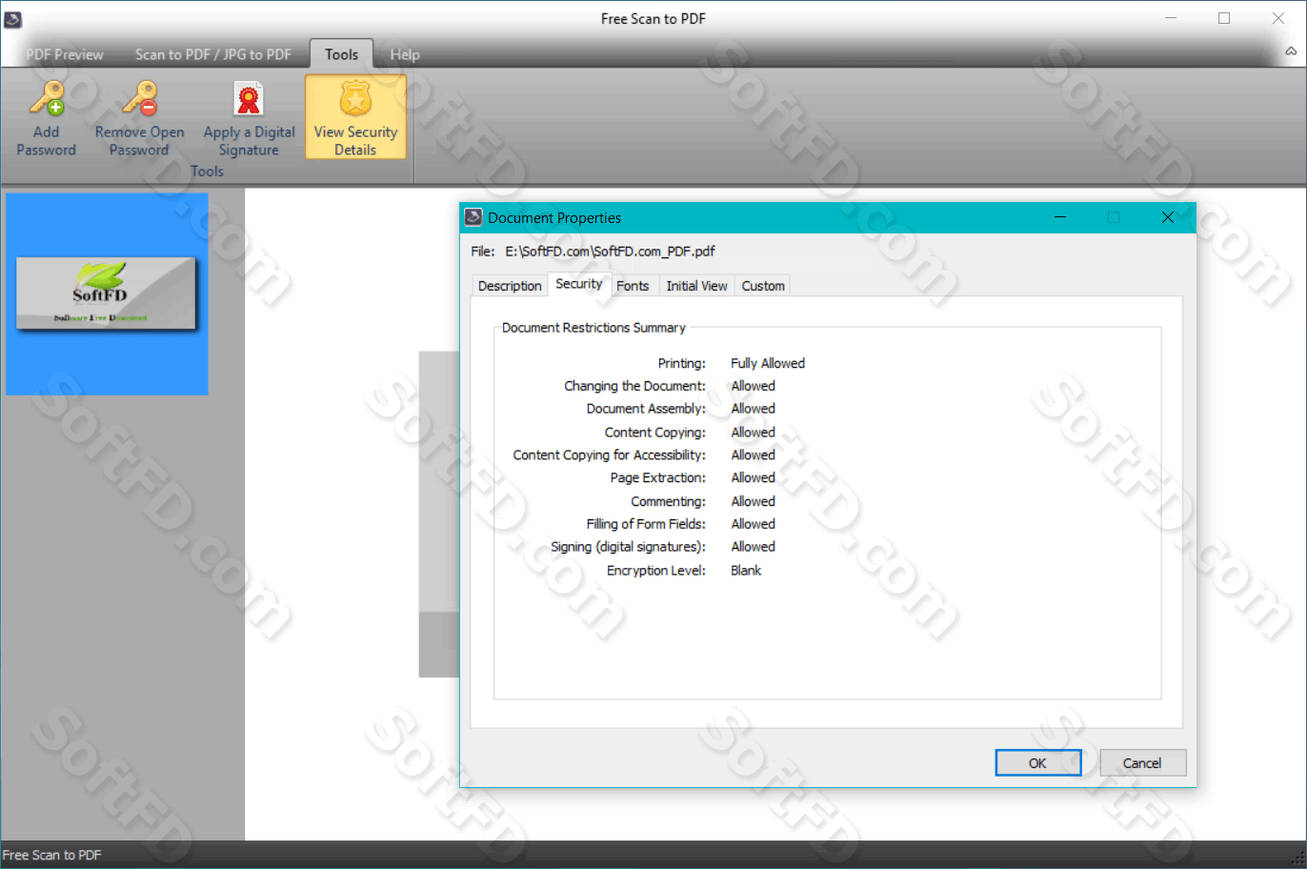Click the Page Extraction label
The height and width of the screenshot is (869, 1307).
click(658, 478)
